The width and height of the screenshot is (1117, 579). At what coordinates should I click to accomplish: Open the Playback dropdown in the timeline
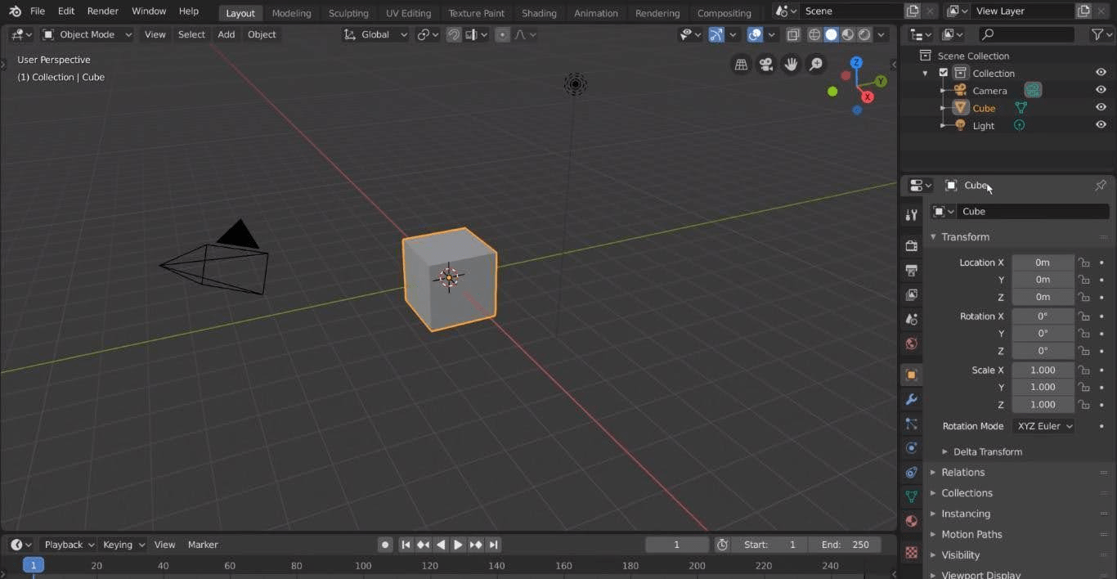[68, 545]
